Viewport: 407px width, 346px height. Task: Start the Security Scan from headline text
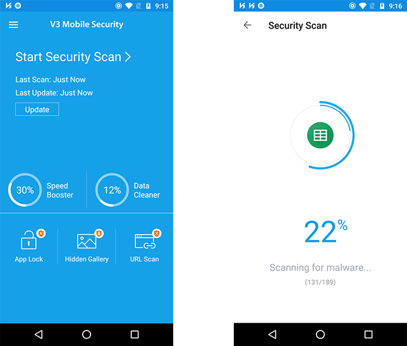click(x=68, y=57)
